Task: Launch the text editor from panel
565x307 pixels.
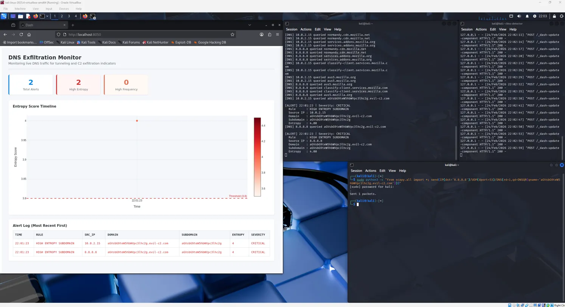Action: [x=28, y=16]
